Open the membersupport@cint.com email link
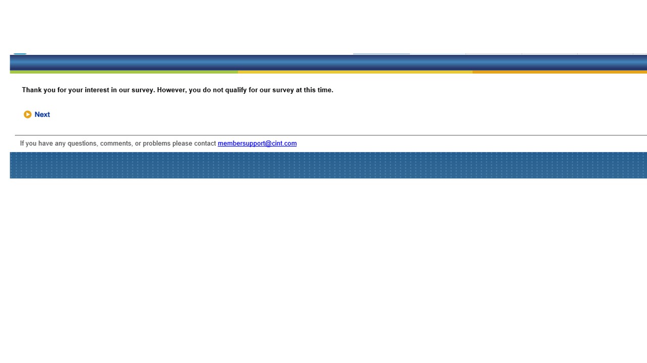 click(257, 144)
